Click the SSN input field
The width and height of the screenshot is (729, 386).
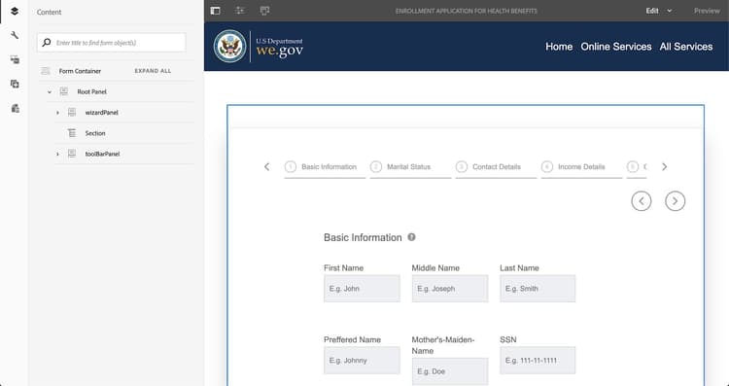[538, 360]
